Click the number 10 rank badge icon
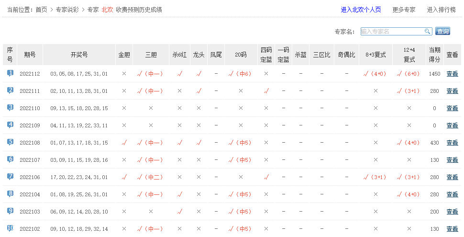The image size is (464, 237). click(10, 228)
